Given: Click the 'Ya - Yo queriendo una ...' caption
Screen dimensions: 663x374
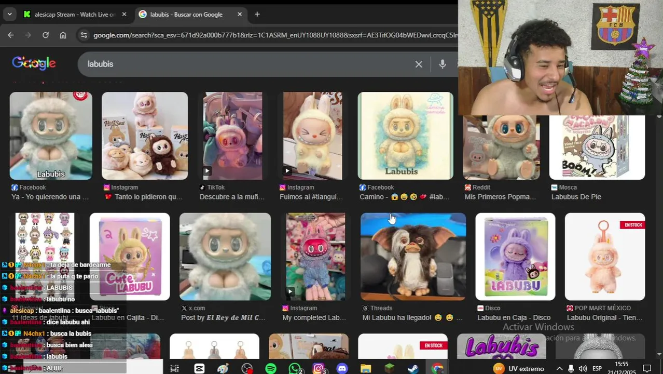Looking at the screenshot, I should click(50, 197).
